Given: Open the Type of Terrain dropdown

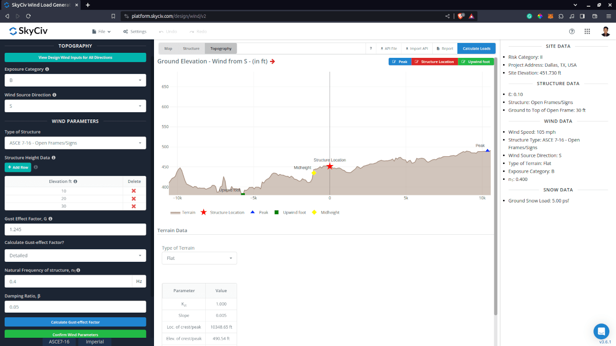Looking at the screenshot, I should click(x=199, y=258).
